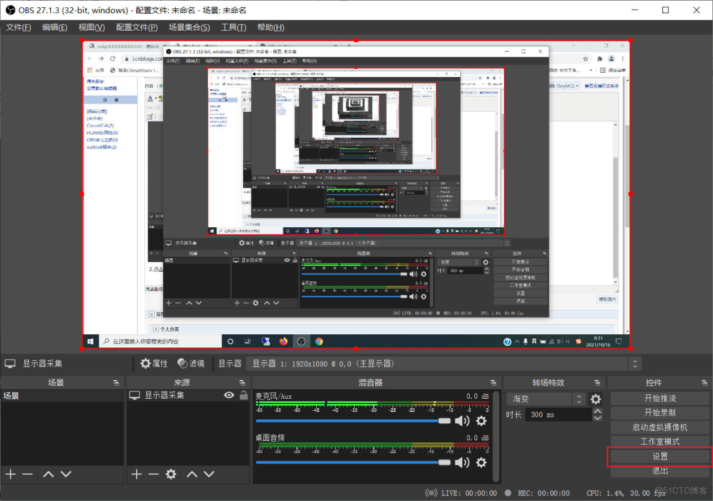Image resolution: width=713 pixels, height=501 pixels.
Task: Open the 渐变 transition dropdown
Action: coord(546,399)
